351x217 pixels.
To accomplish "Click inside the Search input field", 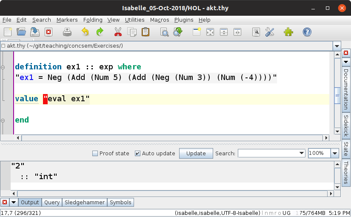I will [268, 154].
